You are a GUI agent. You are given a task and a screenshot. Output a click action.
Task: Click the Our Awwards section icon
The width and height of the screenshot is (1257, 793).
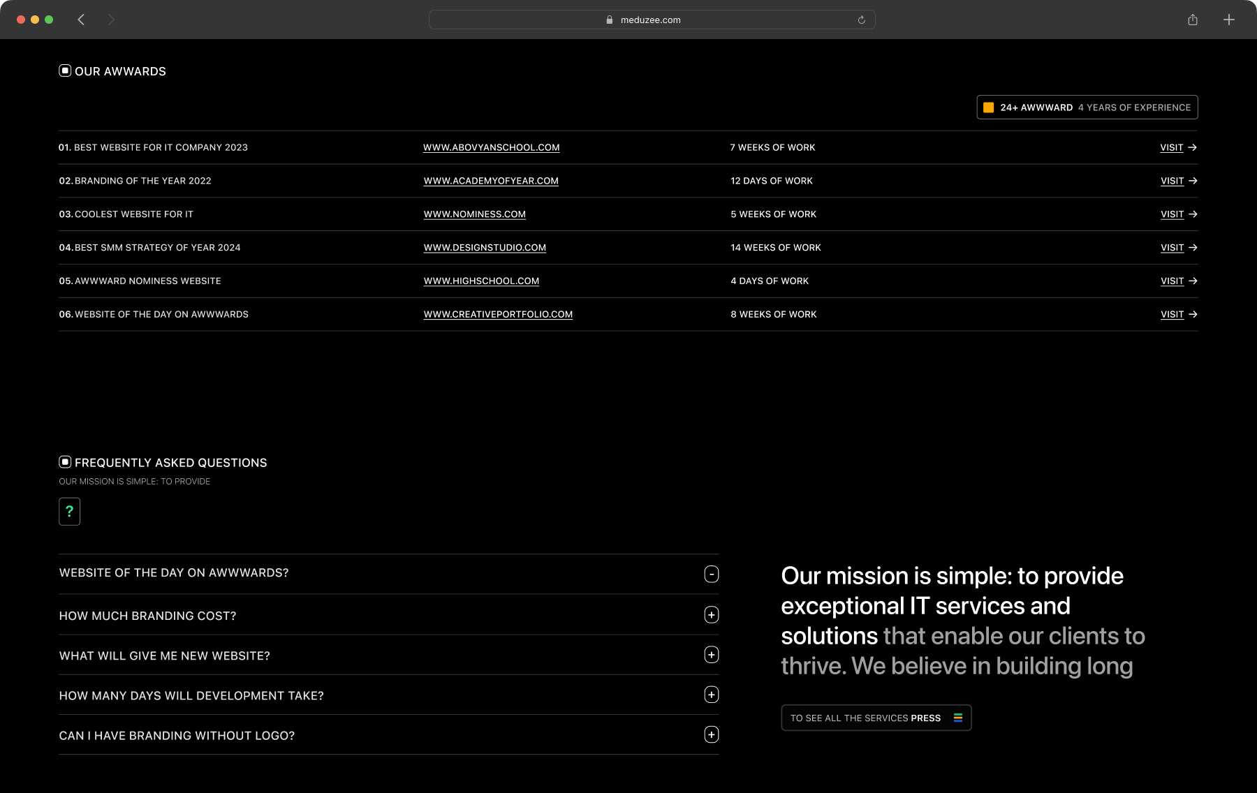point(65,71)
